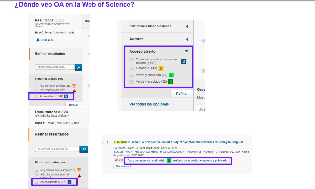The width and height of the screenshot is (315, 189).
Task: Click the search magnifier in the 5.923 results panel
Action: click(84, 149)
